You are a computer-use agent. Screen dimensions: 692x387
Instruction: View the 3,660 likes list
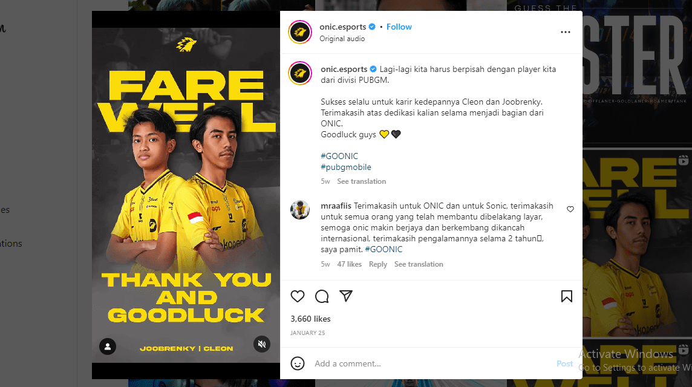[310, 319]
